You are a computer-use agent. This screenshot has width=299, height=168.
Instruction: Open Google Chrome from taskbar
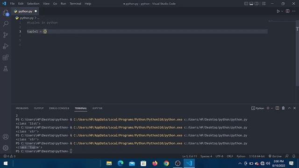point(166,163)
